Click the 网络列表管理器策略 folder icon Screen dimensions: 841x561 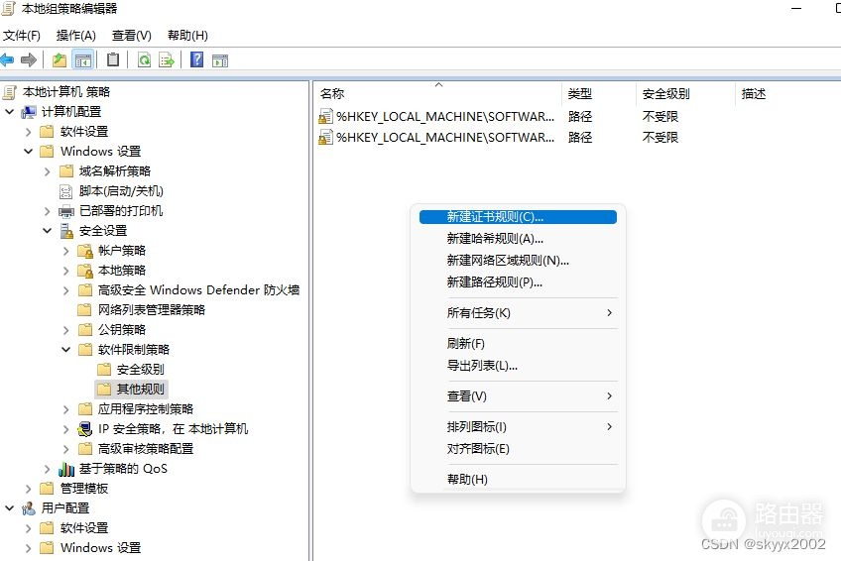click(x=84, y=309)
